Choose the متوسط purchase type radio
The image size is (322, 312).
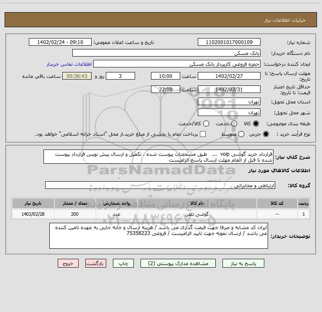241,134
